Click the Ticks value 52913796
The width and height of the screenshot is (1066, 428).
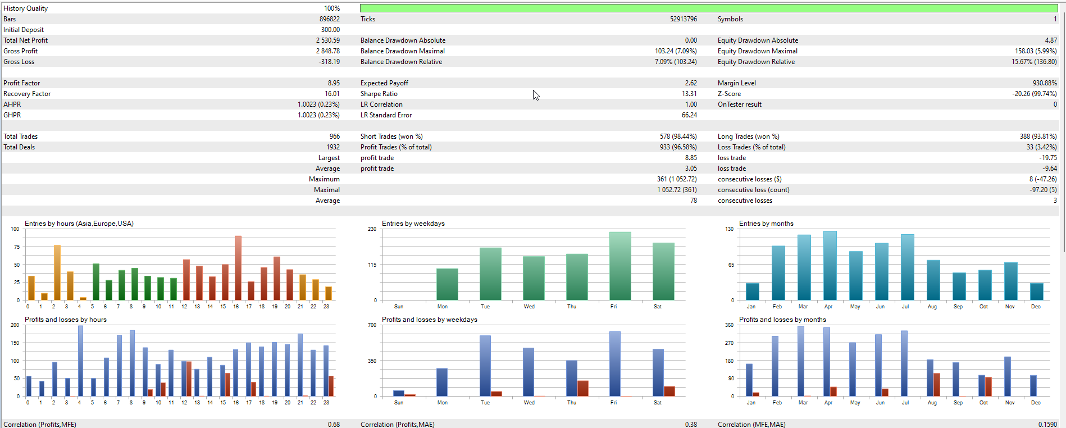(x=683, y=19)
